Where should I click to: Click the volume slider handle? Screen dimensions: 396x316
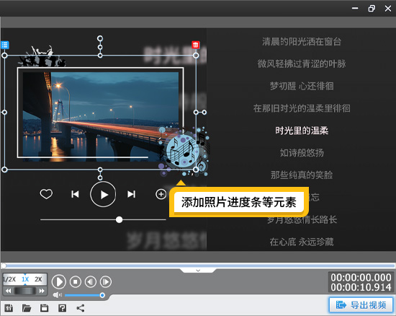coord(102,295)
